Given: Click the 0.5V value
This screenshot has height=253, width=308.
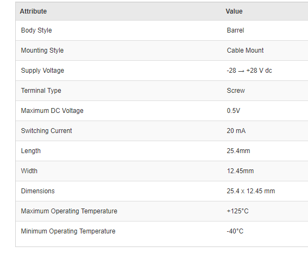Looking at the screenshot, I should [234, 111].
